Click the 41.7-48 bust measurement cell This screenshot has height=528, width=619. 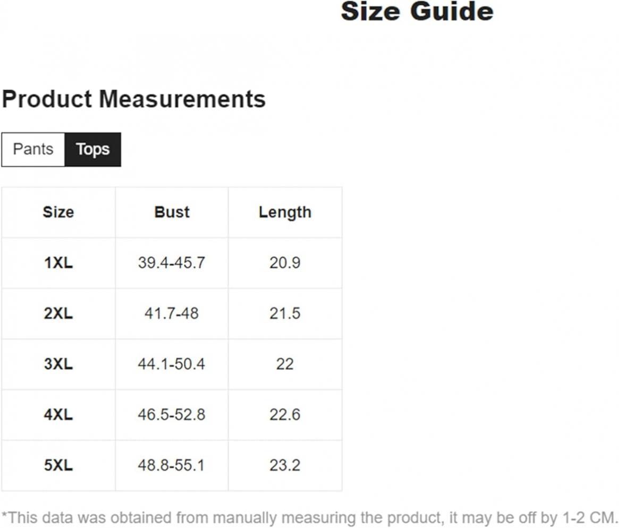click(x=172, y=313)
